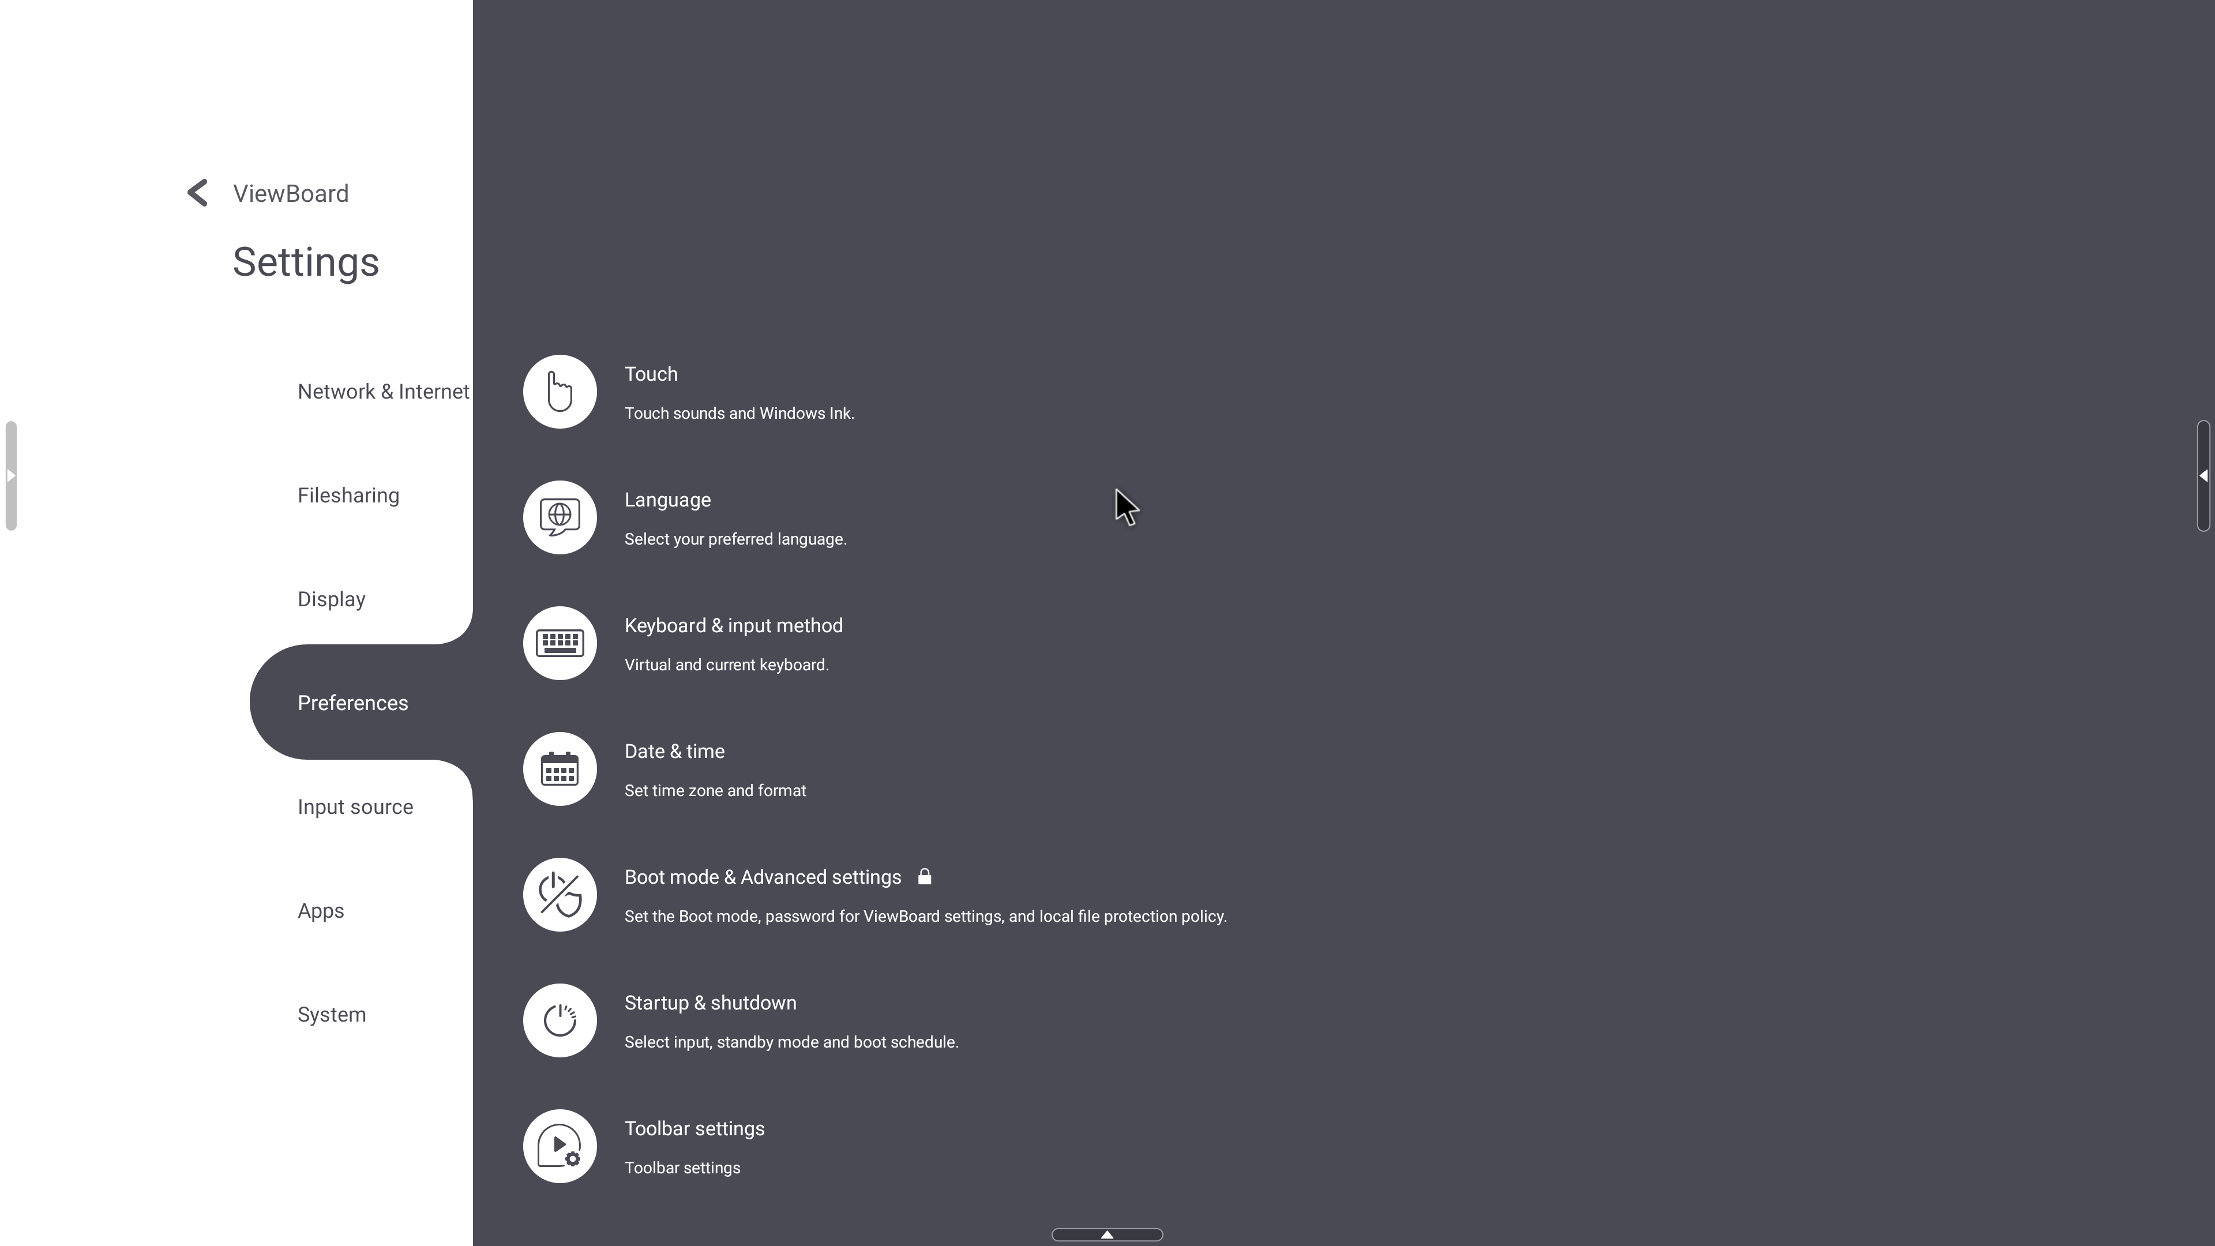Open Toolbar settings panel

tap(694, 1146)
